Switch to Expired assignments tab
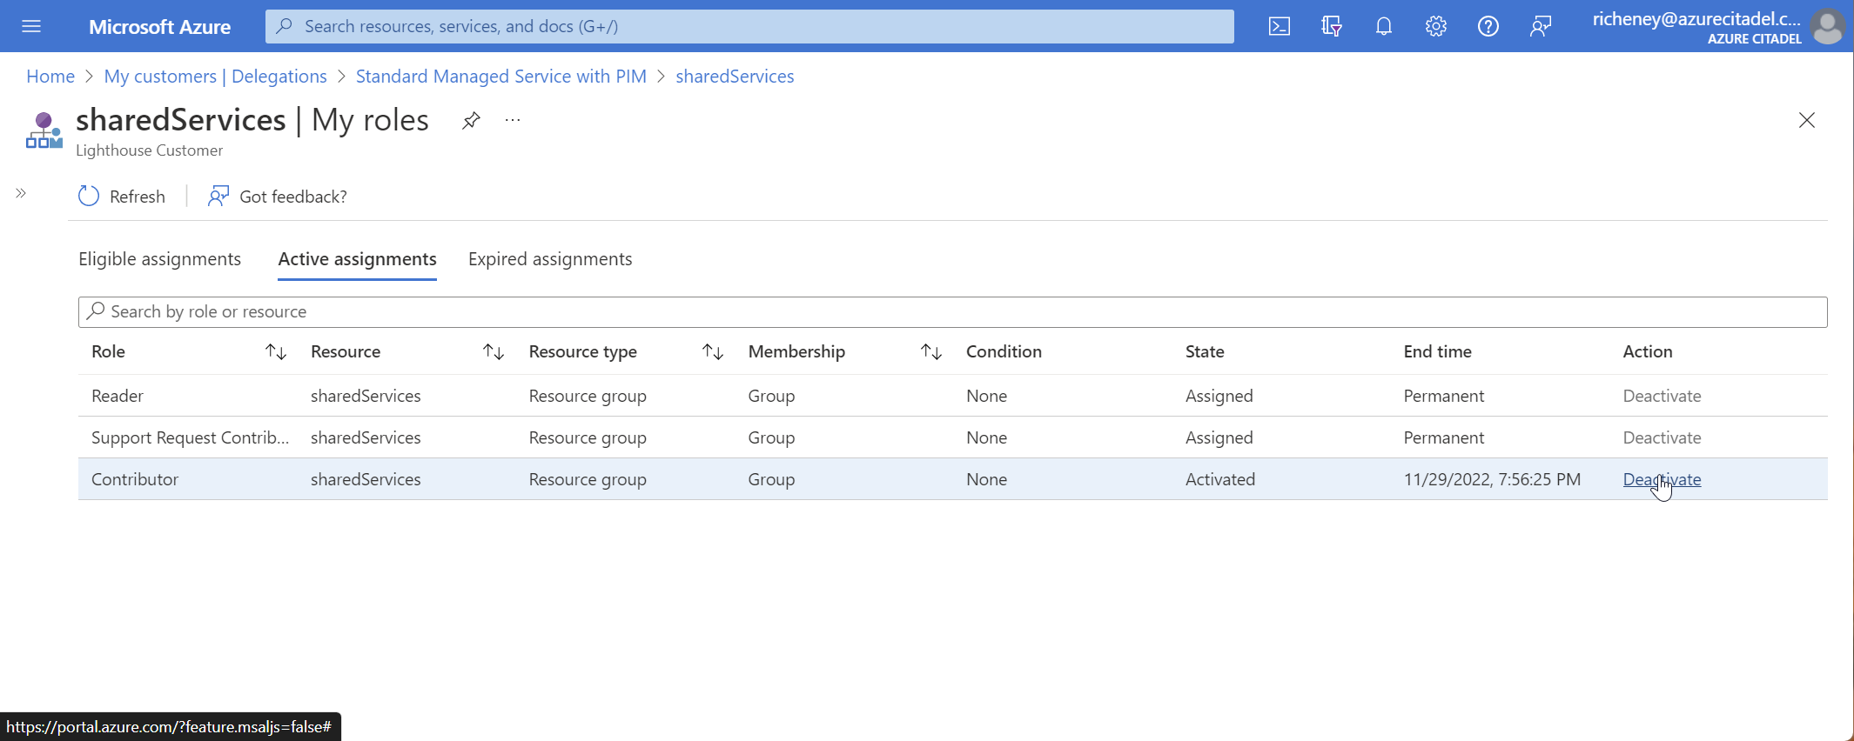Image resolution: width=1854 pixels, height=741 pixels. pyautogui.click(x=550, y=259)
